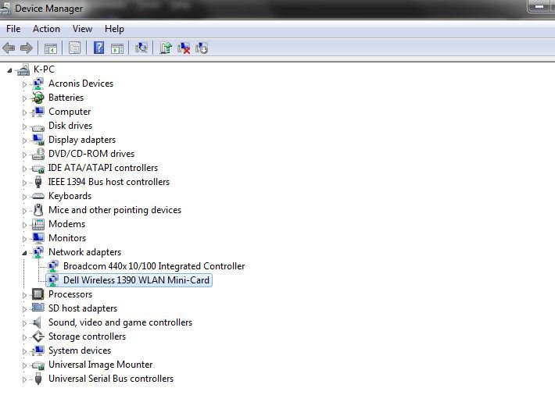
Task: Expand the Disk drives node
Action: pos(24,126)
